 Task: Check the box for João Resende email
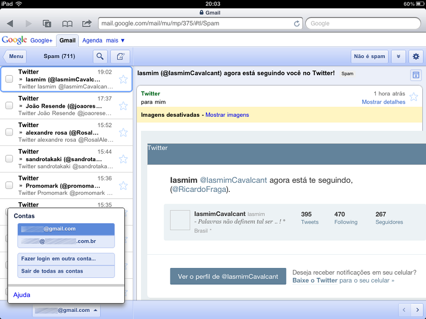pos(9,106)
